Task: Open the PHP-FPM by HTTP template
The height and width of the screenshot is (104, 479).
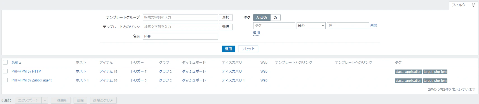Action: pyautogui.click(x=26, y=71)
